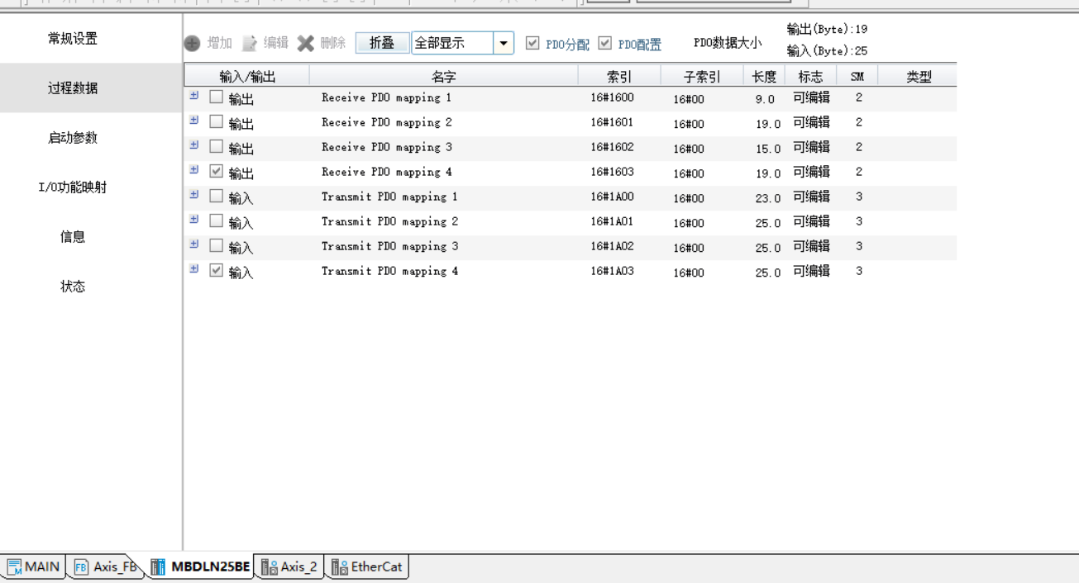Select the Transmit PDO mapping 2 row name
1079x583 pixels.
click(x=389, y=221)
